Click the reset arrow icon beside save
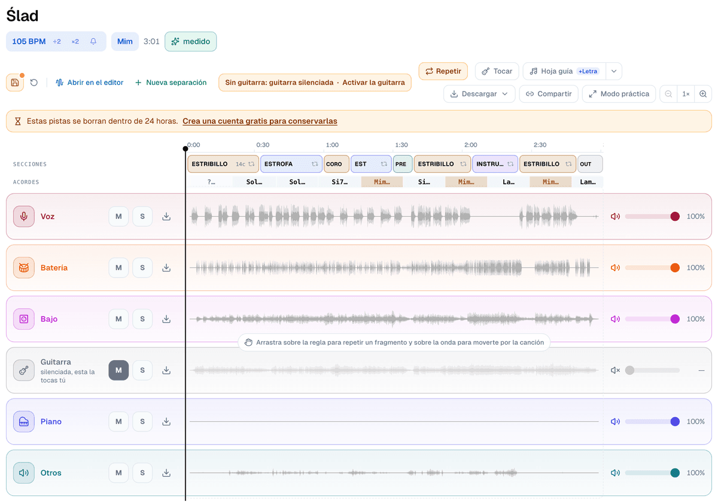This screenshot has width=718, height=502. coord(34,83)
